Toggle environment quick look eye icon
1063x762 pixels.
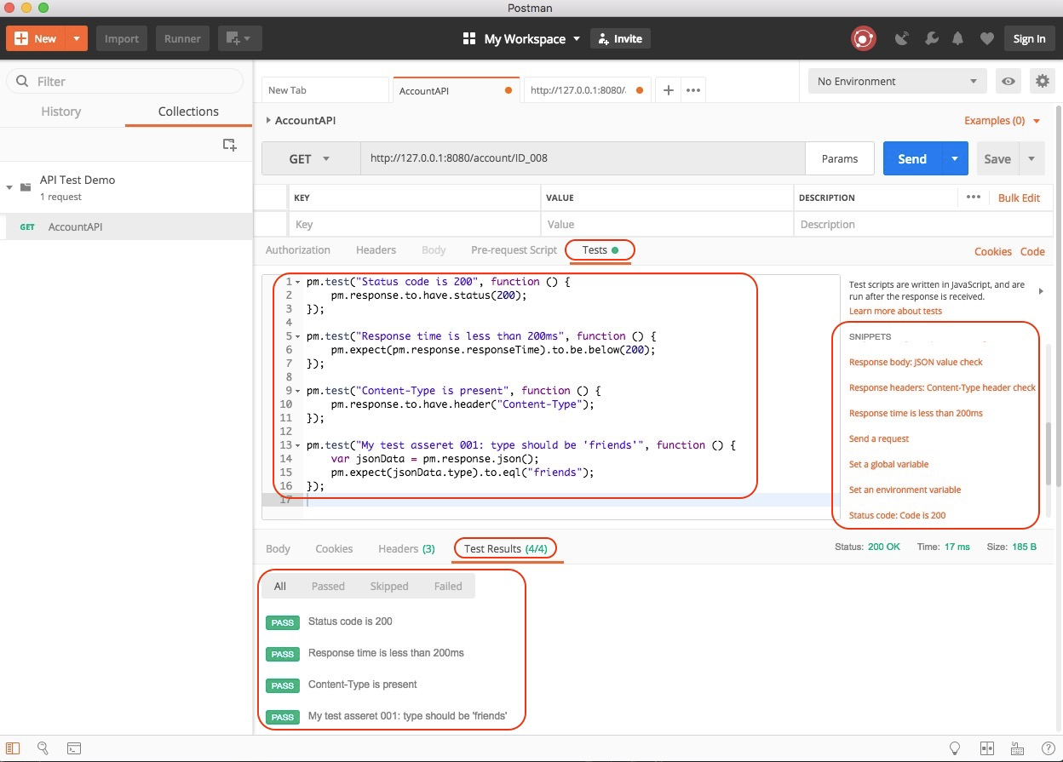[x=1008, y=82]
